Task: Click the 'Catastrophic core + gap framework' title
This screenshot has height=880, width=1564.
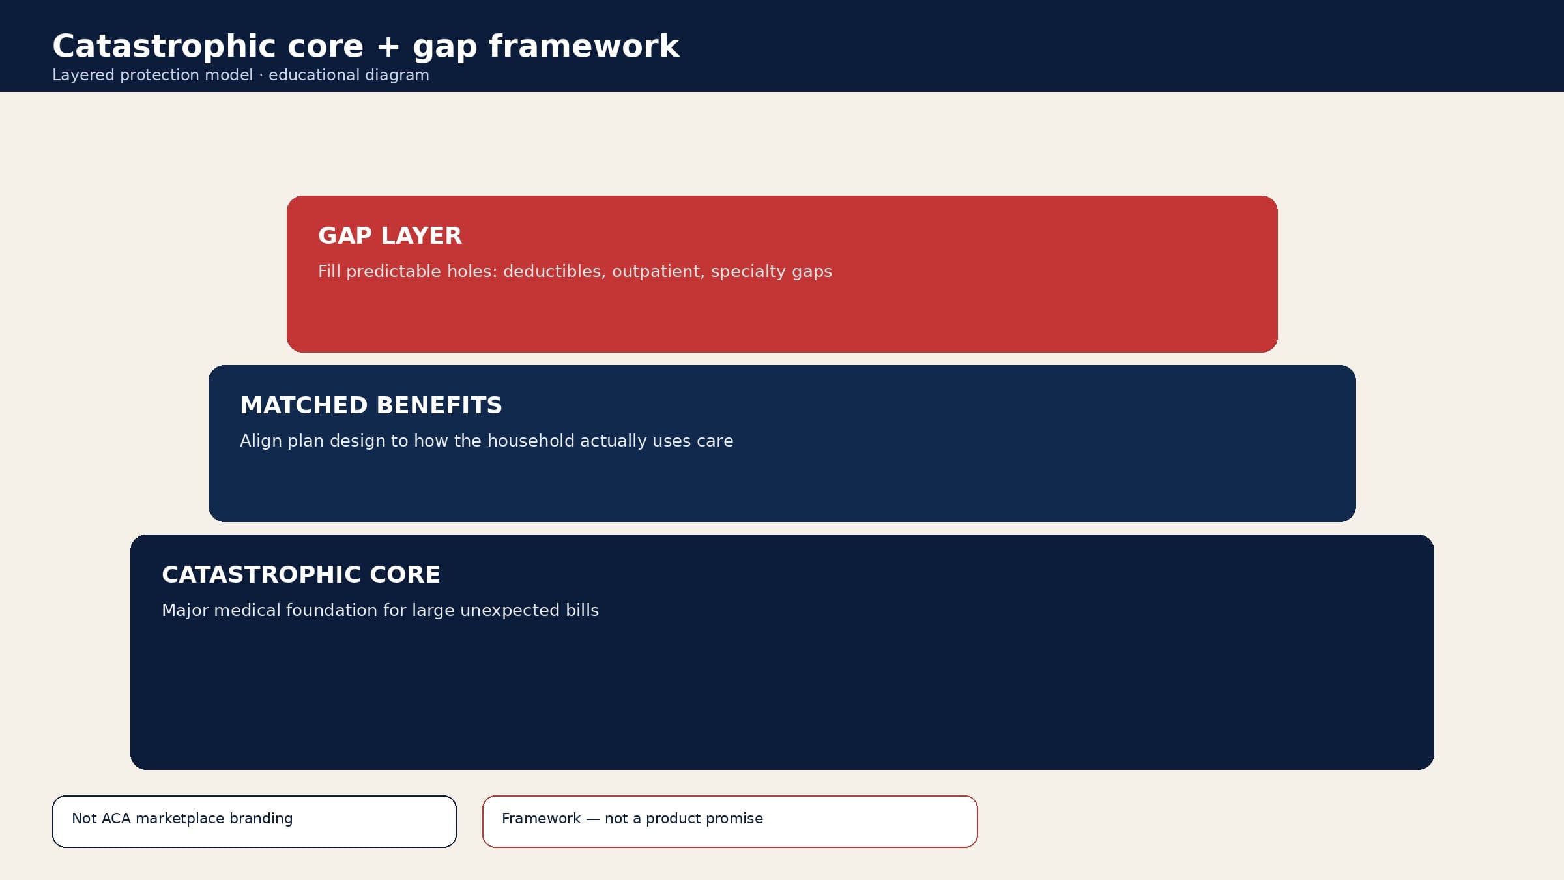Action: [366, 46]
